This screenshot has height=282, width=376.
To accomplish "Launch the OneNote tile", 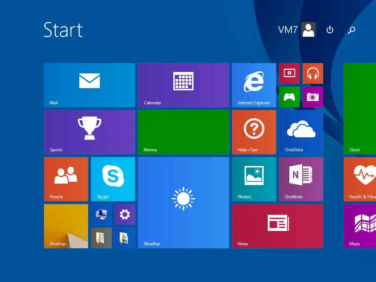I will tap(301, 179).
